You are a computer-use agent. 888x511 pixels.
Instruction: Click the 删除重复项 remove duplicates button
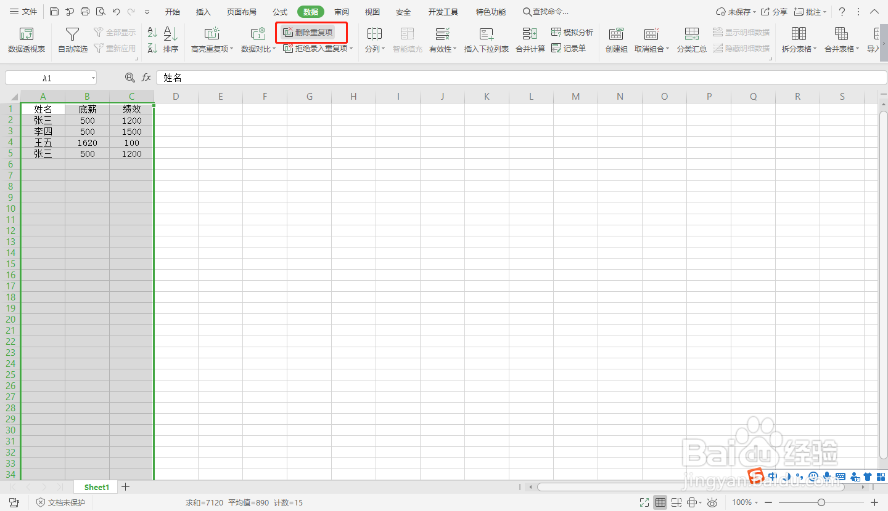pos(308,32)
